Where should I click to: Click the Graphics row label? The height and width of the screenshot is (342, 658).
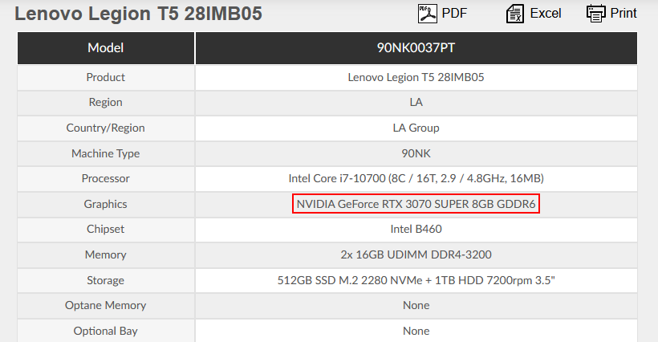(105, 204)
